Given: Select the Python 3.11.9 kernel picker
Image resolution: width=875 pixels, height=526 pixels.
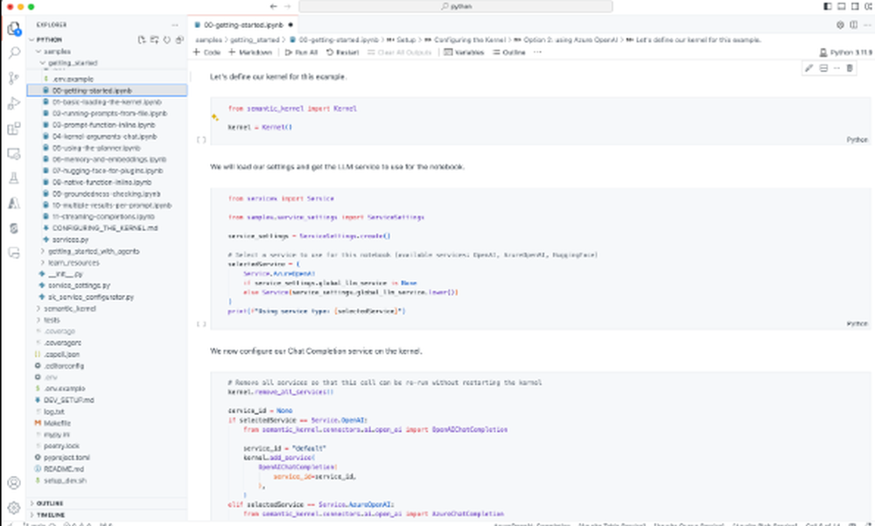Looking at the screenshot, I should click(x=845, y=52).
